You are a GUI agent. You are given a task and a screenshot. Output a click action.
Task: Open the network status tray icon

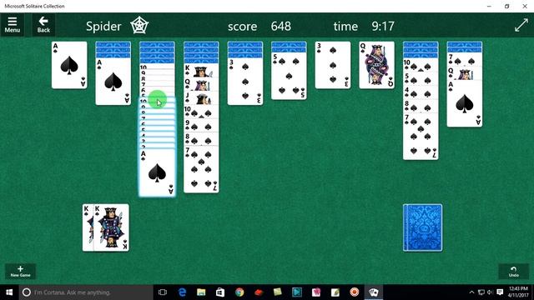[481, 292]
